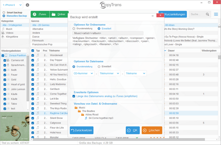This screenshot has height=145, width=221.
Task: Select Erweitert for Dateiname
Action: click(99, 67)
